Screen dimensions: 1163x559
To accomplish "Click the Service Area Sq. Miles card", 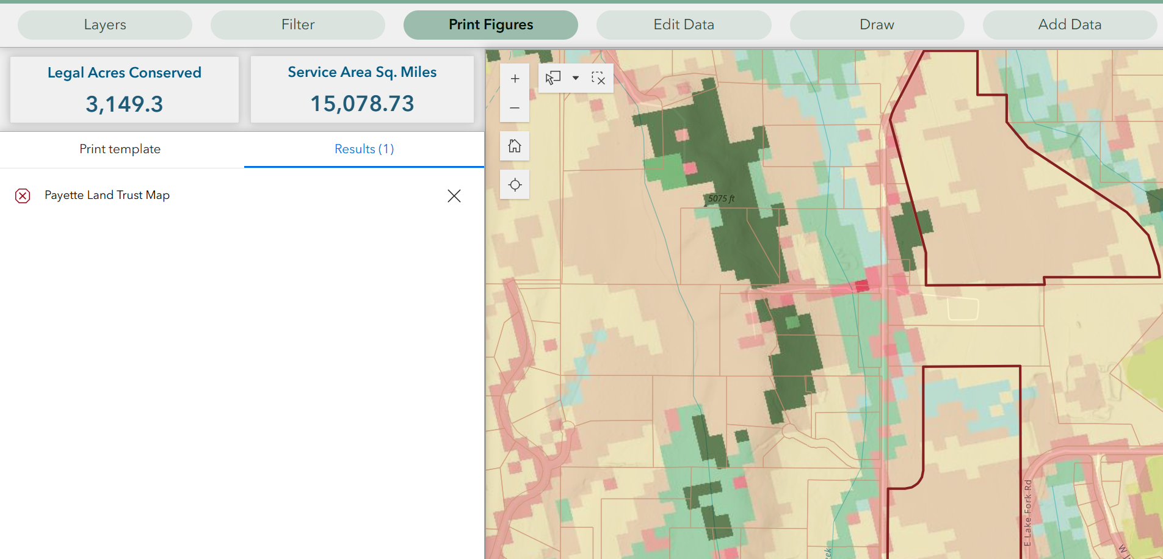I will point(361,89).
